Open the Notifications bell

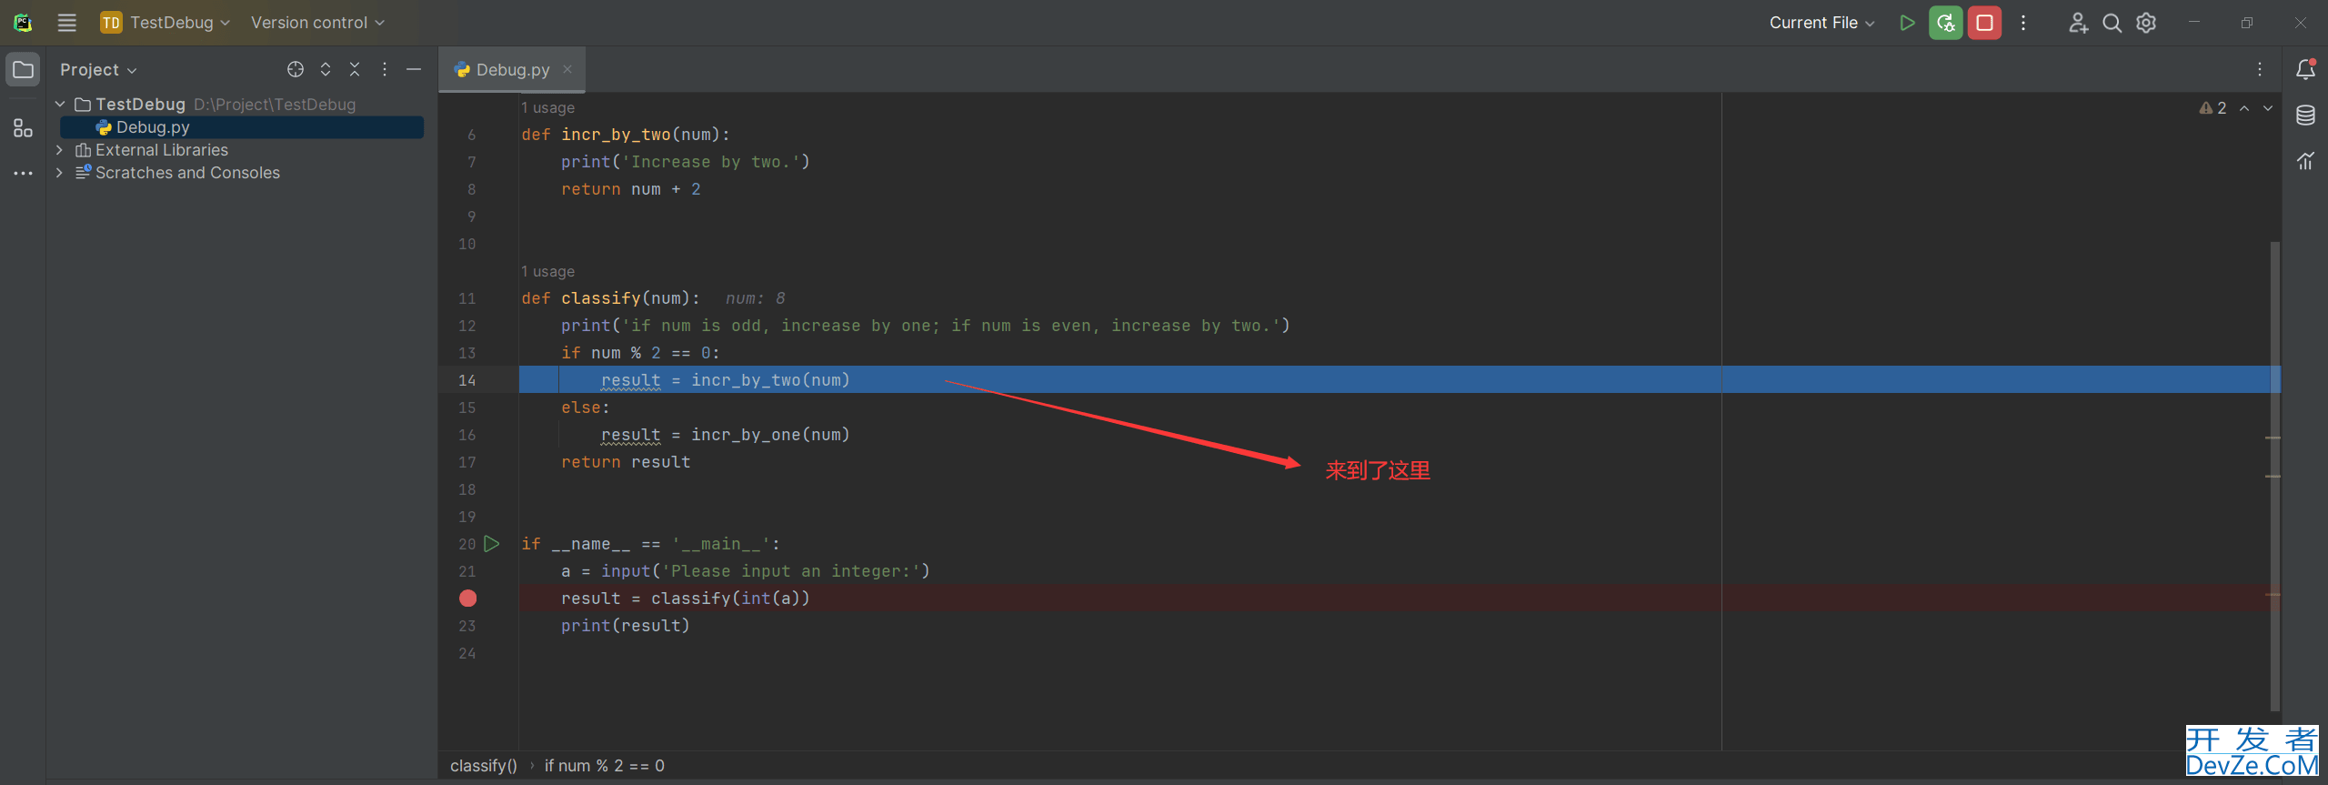(x=2305, y=69)
